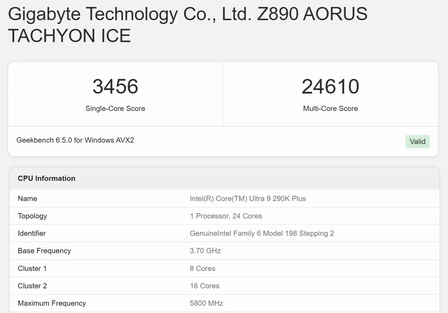Select the 1 Processor, 24 Cores value
Image resolution: width=448 pixels, height=313 pixels.
tap(226, 216)
